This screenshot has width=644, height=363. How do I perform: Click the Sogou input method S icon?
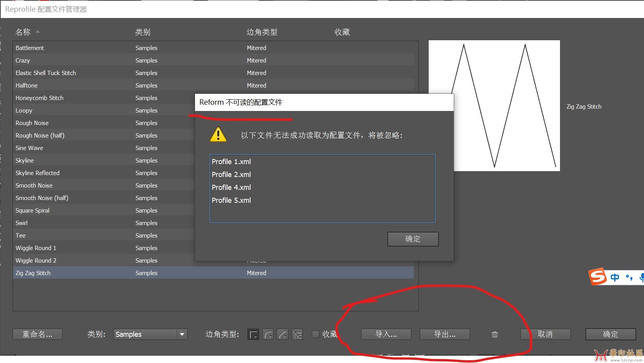click(597, 277)
